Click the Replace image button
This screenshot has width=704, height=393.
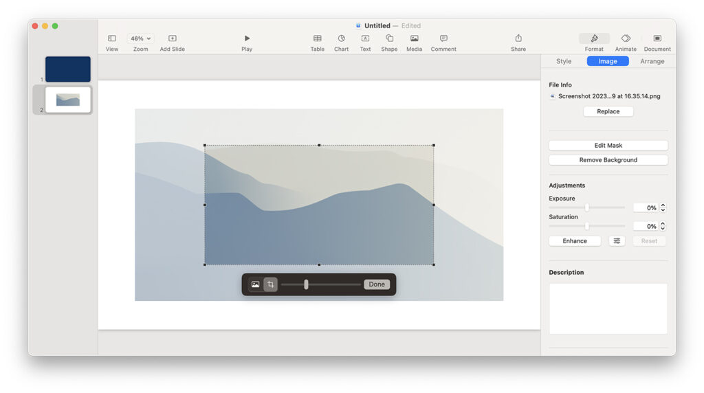[x=608, y=111]
